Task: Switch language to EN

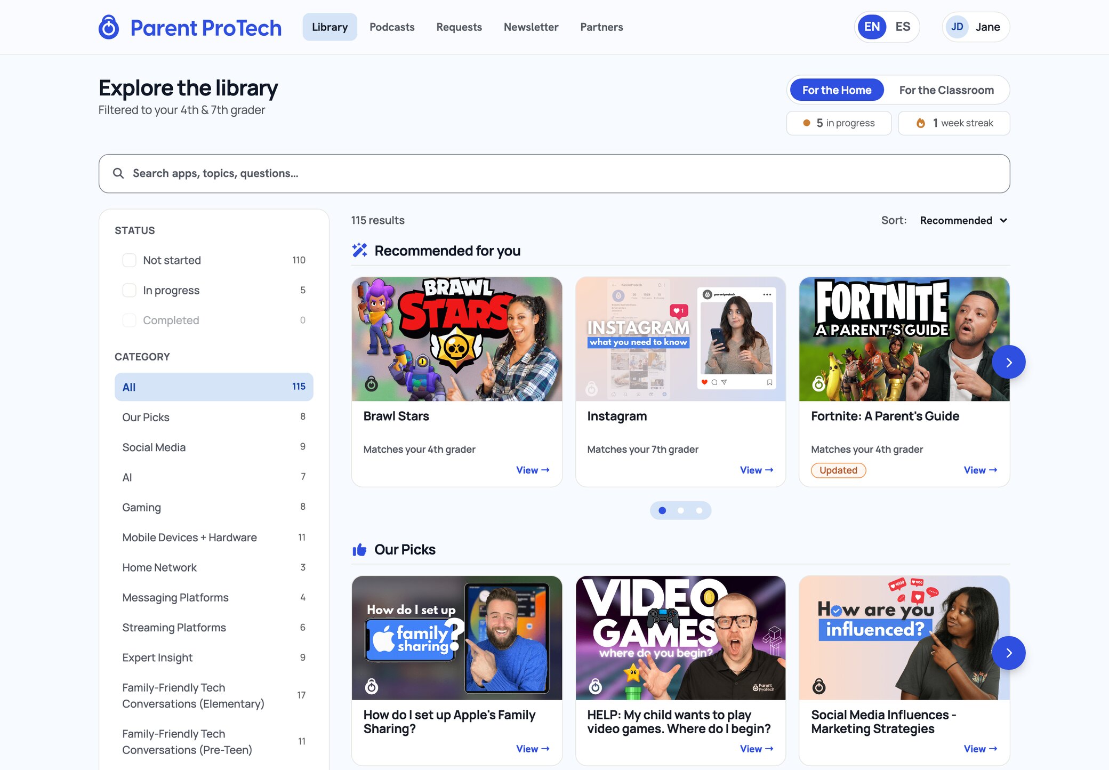Action: point(872,27)
